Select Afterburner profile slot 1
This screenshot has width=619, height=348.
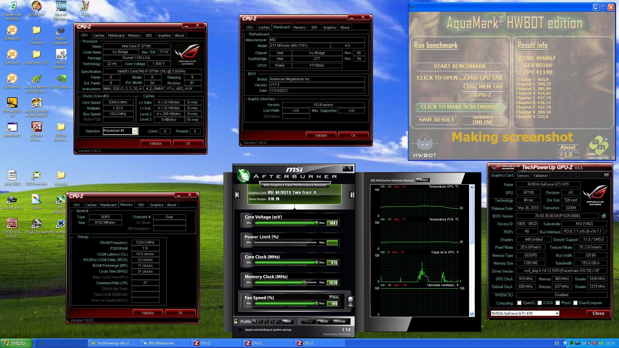pyautogui.click(x=254, y=321)
